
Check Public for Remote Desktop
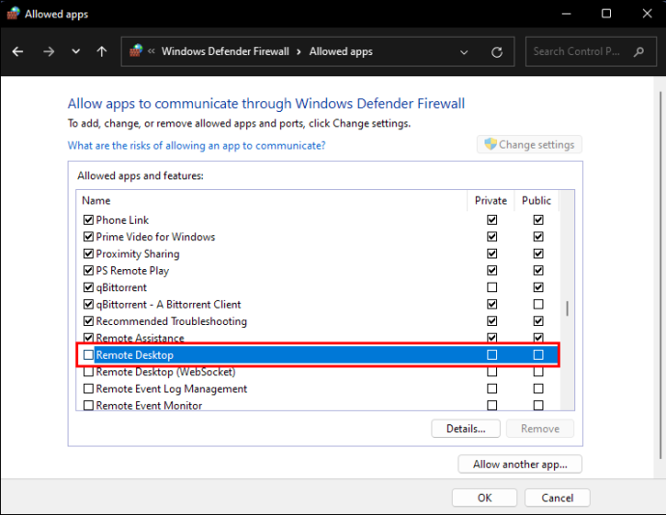pyautogui.click(x=539, y=355)
